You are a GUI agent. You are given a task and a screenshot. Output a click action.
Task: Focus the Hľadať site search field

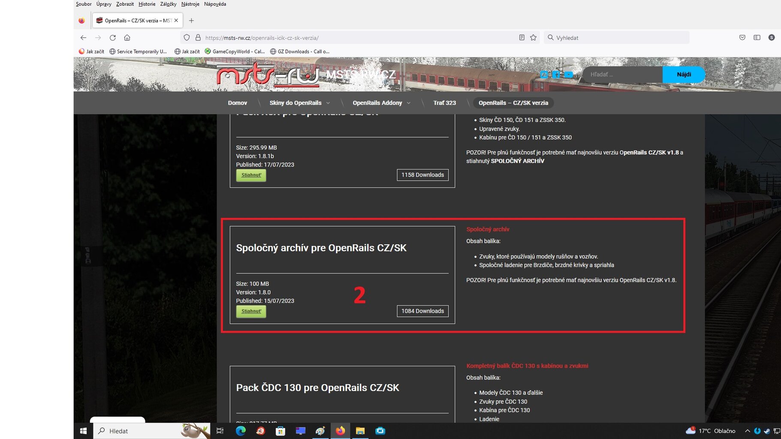coord(623,75)
